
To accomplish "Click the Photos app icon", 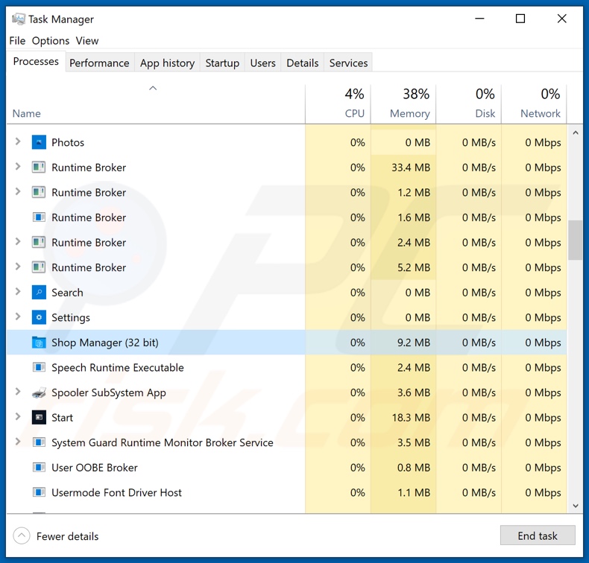I will point(39,142).
